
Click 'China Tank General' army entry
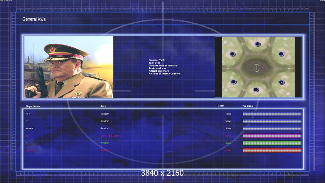pyautogui.click(x=110, y=136)
